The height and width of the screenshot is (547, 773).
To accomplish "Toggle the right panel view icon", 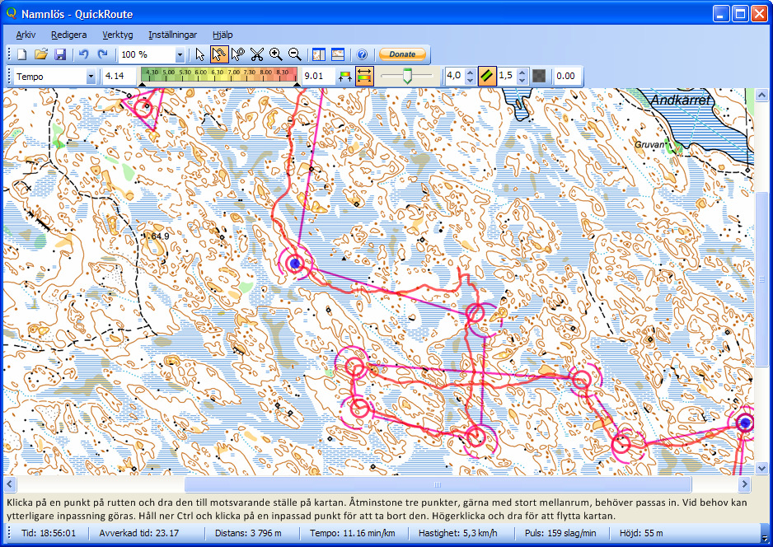I will click(x=319, y=54).
